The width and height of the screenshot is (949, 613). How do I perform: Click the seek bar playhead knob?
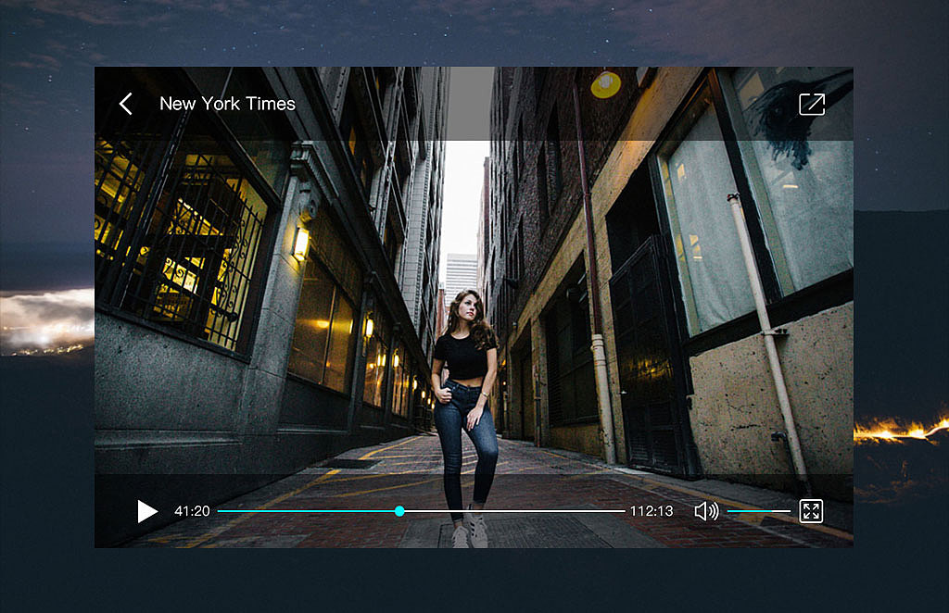[x=399, y=511]
